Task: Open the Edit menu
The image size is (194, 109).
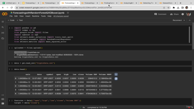Action: pos(16,16)
